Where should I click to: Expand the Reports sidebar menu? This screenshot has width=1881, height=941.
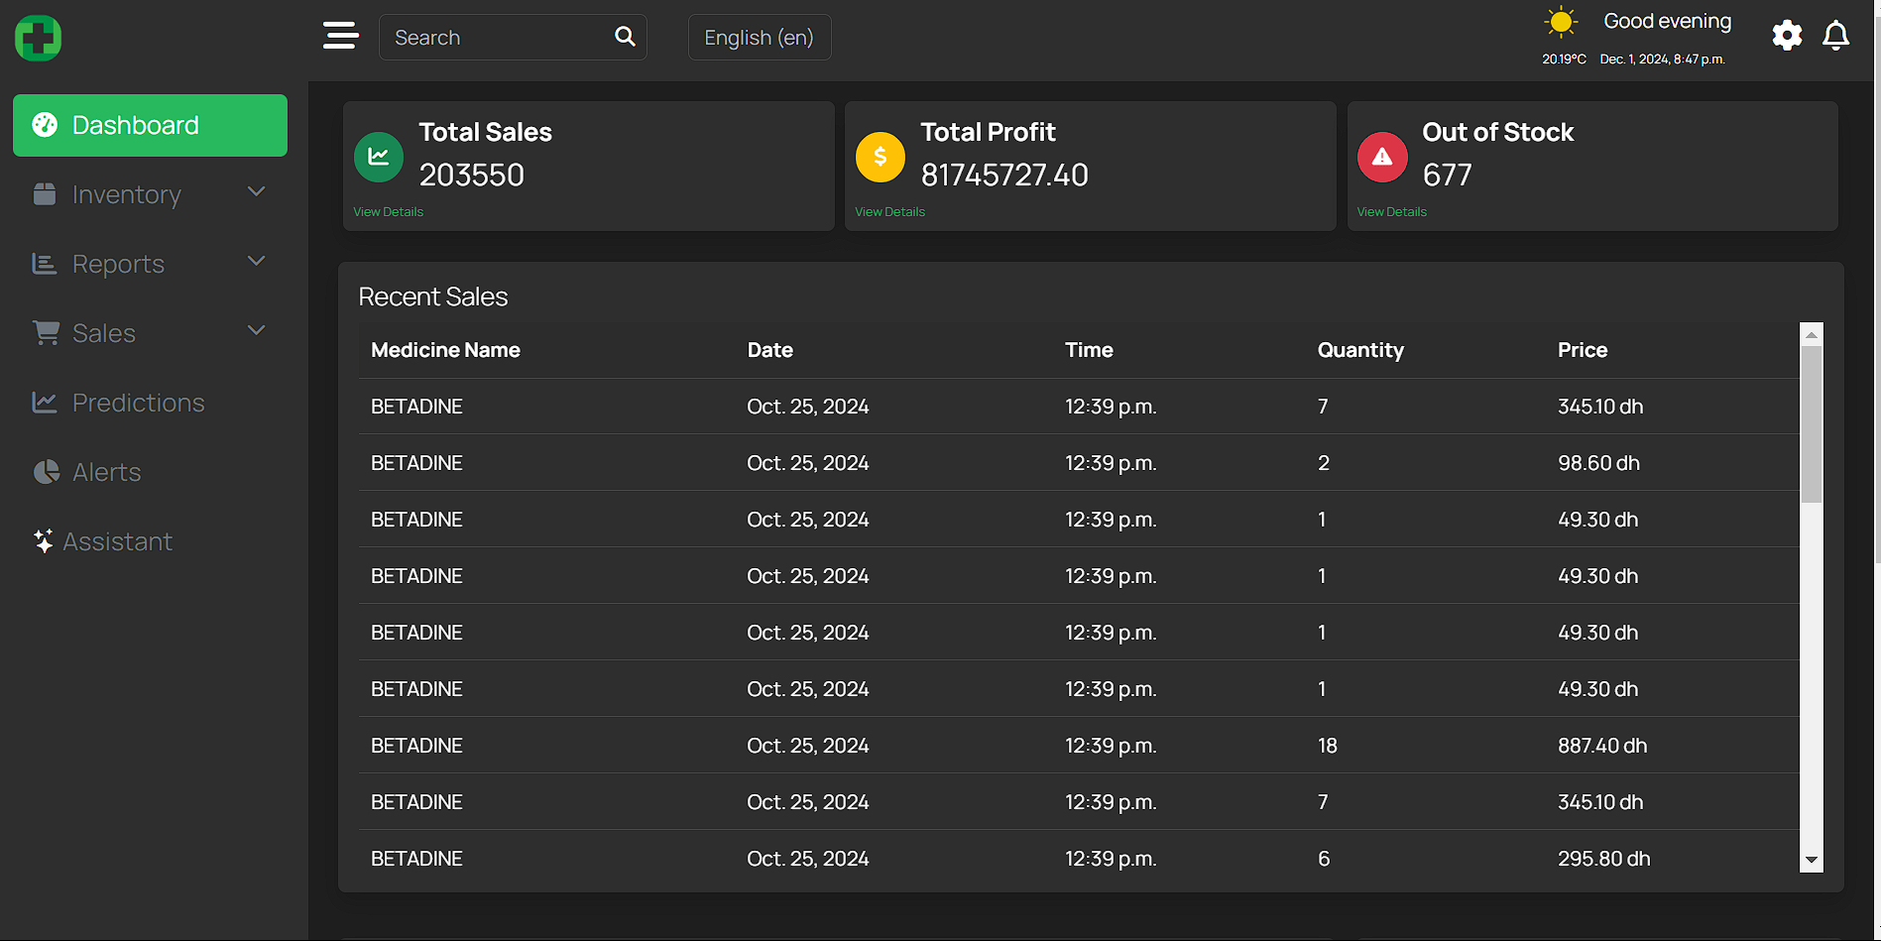point(150,264)
